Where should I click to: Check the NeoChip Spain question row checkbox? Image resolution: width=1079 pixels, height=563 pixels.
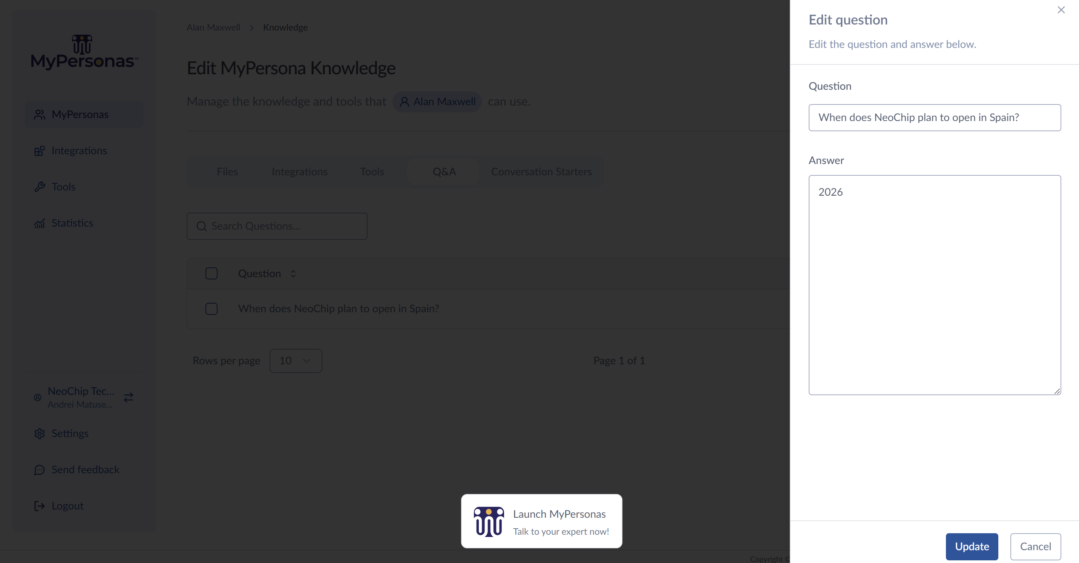212,309
